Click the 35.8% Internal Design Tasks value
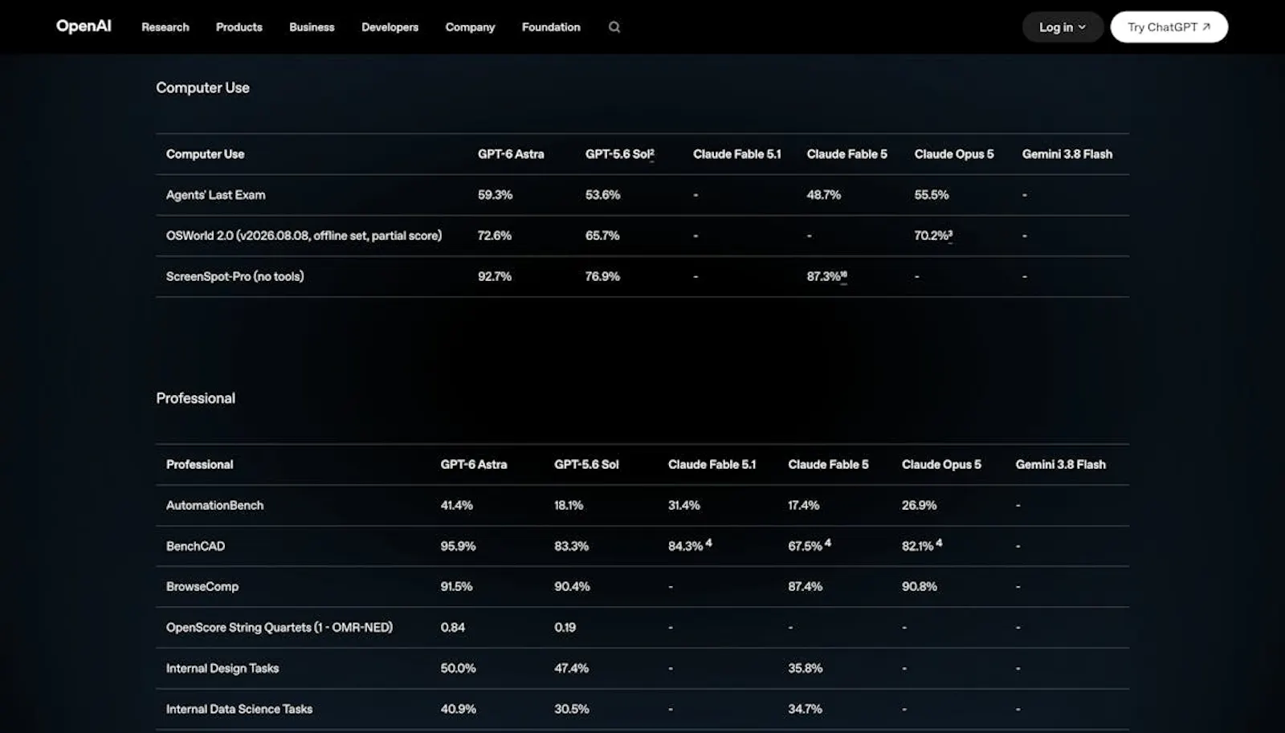Viewport: 1285px width, 733px height. [x=805, y=669]
